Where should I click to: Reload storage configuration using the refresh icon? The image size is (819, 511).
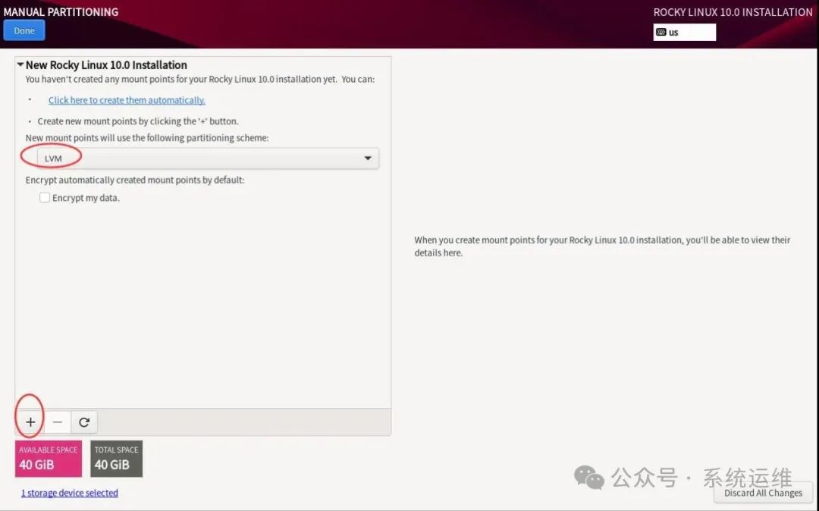point(84,422)
